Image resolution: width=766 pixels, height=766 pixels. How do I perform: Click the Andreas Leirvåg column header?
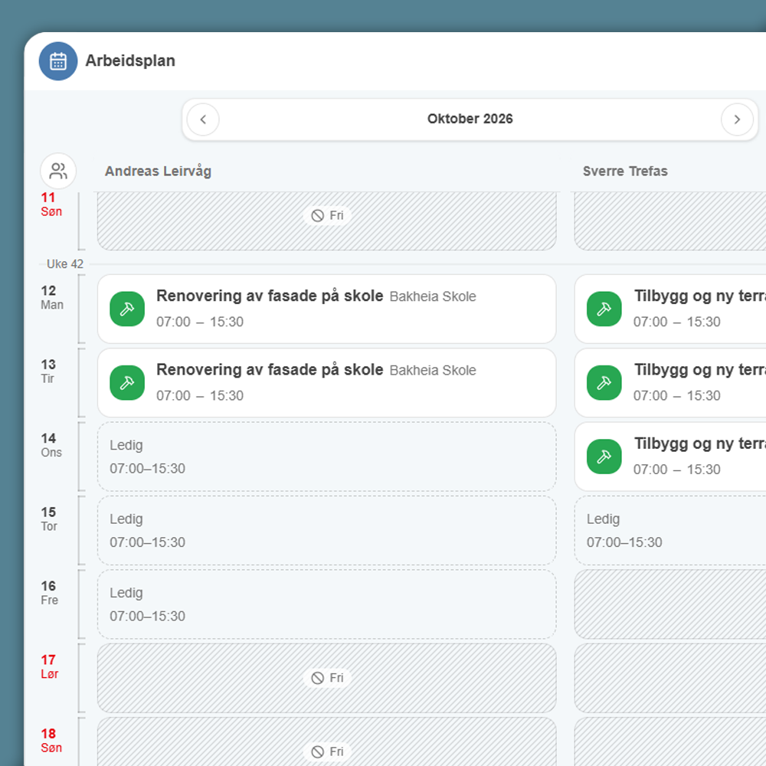[x=158, y=171]
